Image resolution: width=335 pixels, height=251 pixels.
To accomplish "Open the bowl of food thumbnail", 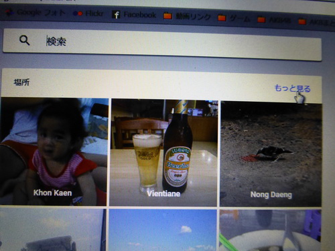I will 271,230.
